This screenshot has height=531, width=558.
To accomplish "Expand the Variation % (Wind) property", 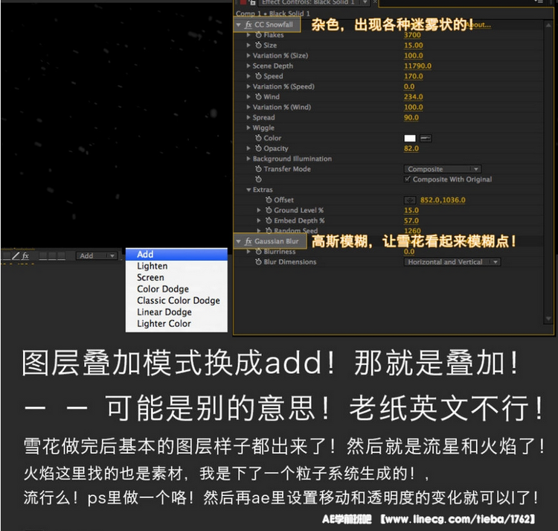I will click(248, 107).
